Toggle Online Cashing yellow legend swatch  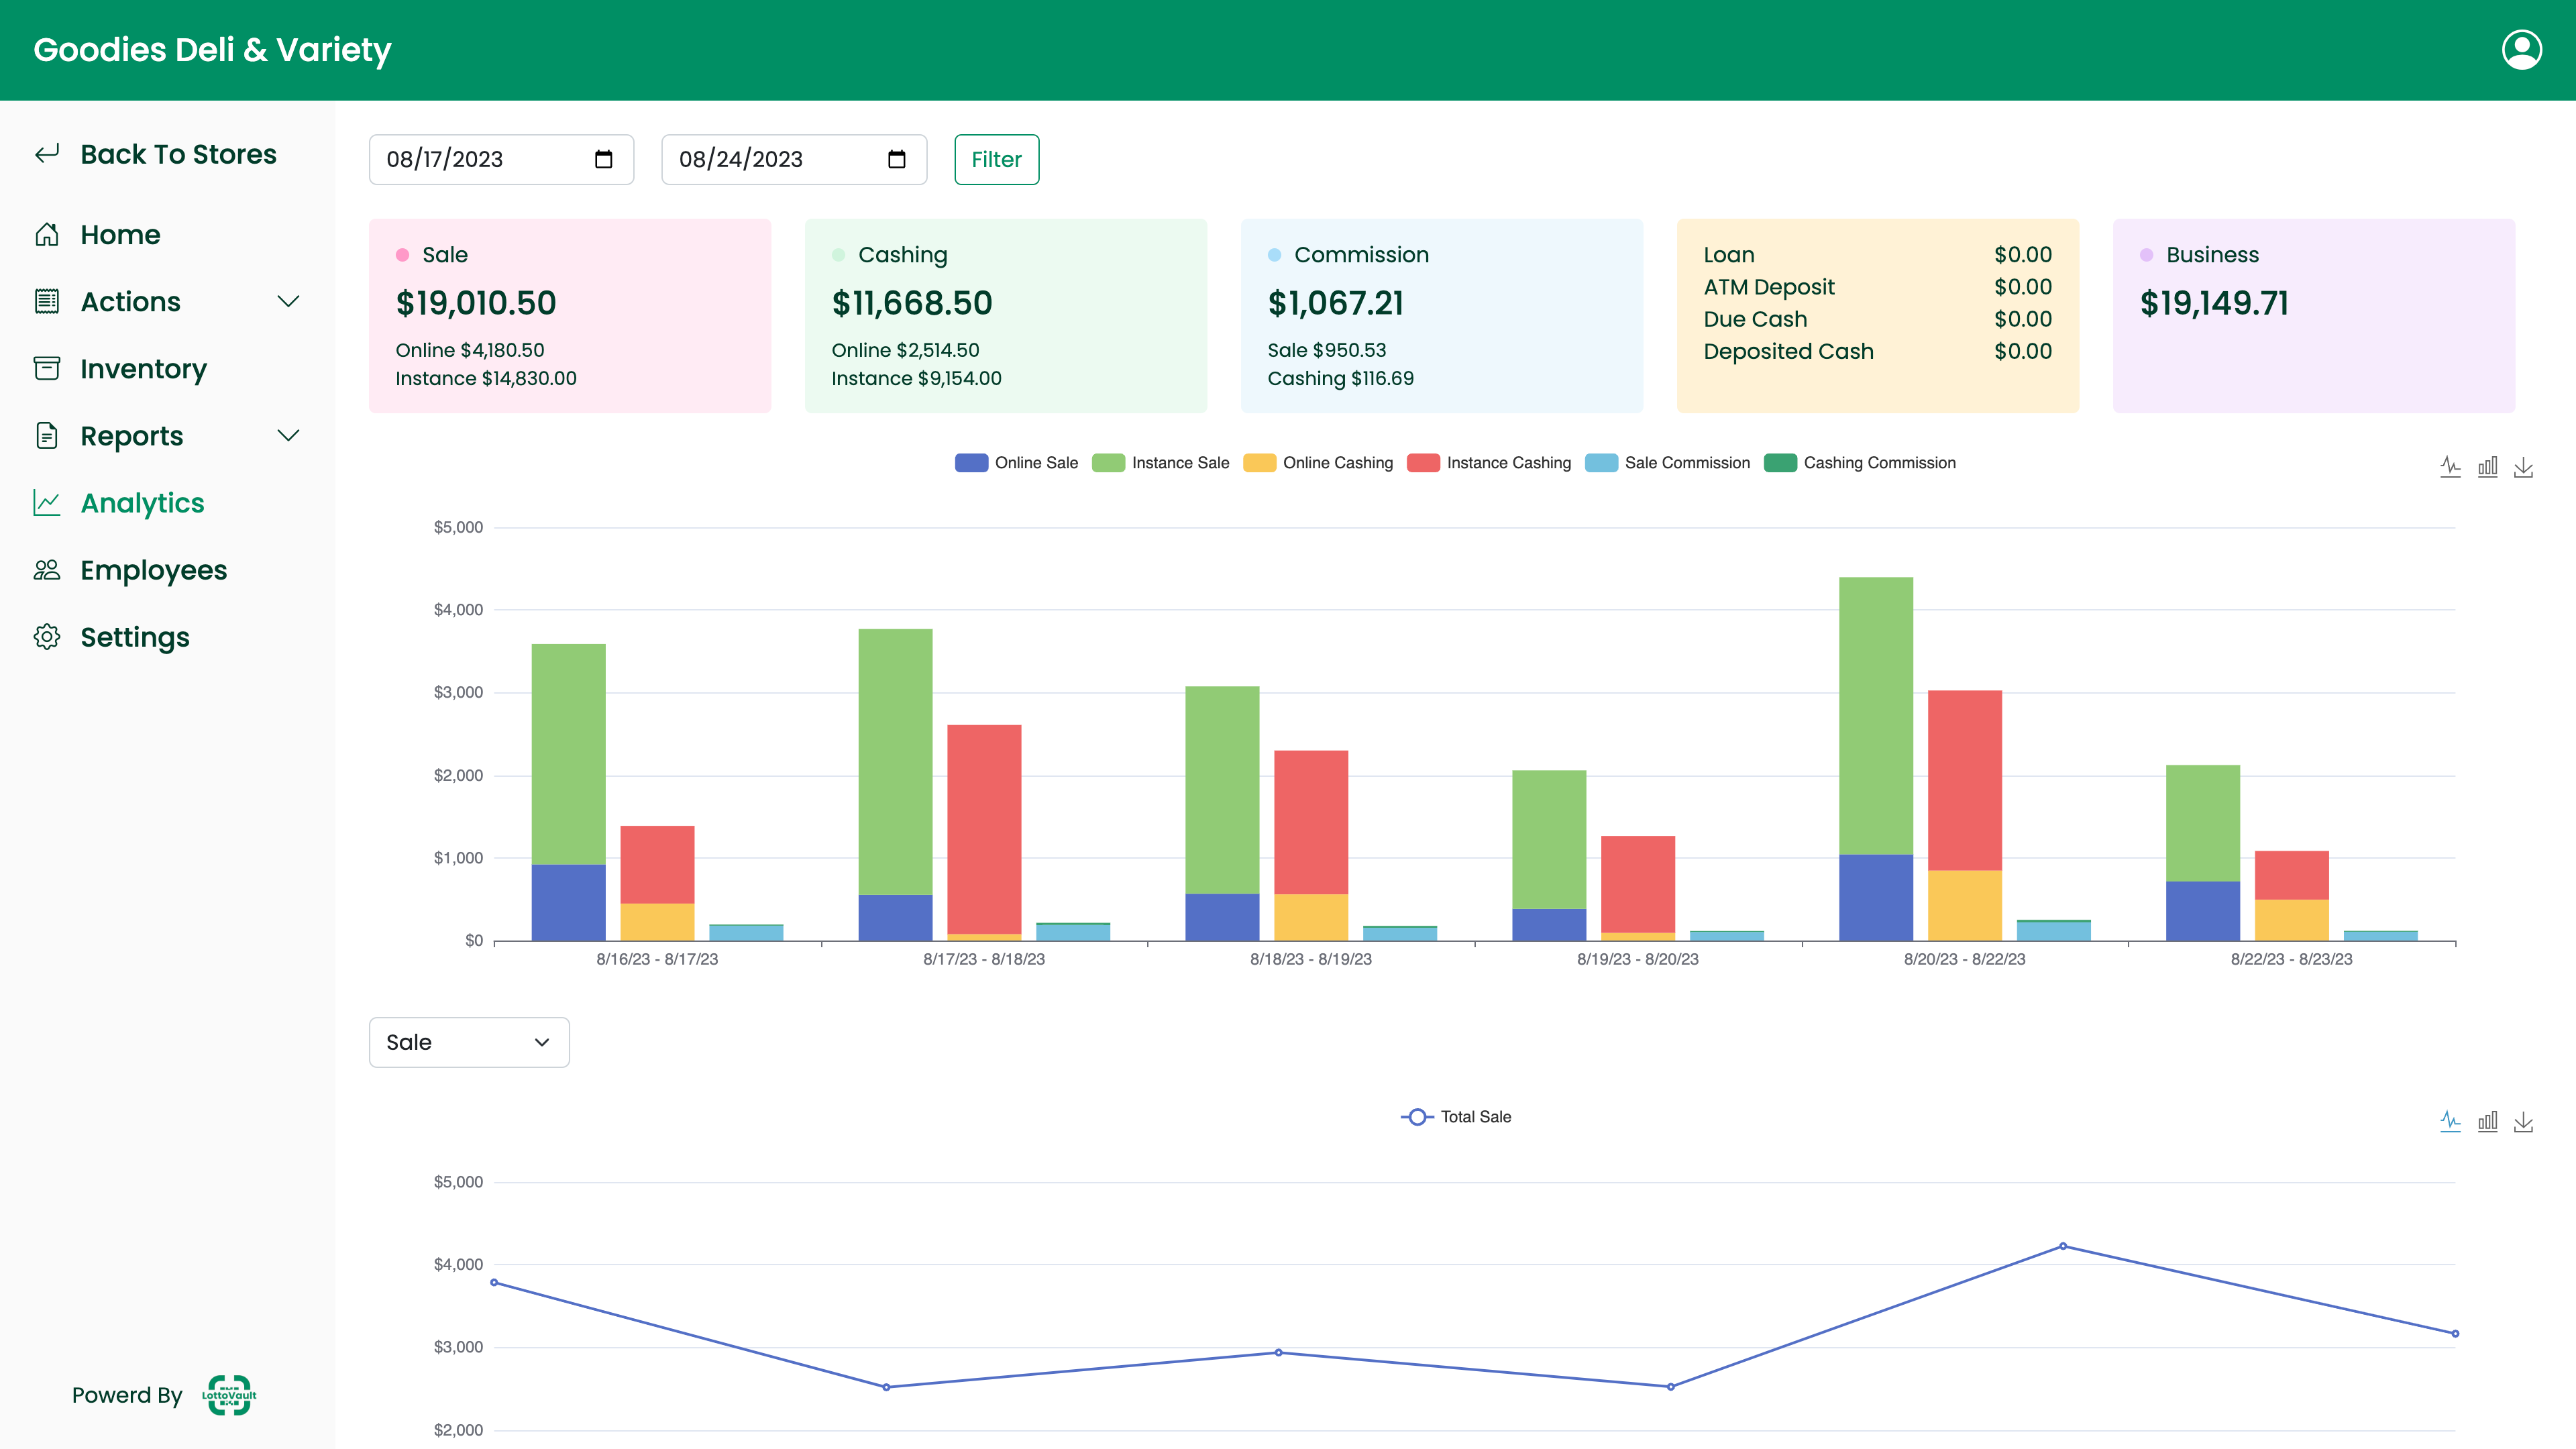(1259, 463)
